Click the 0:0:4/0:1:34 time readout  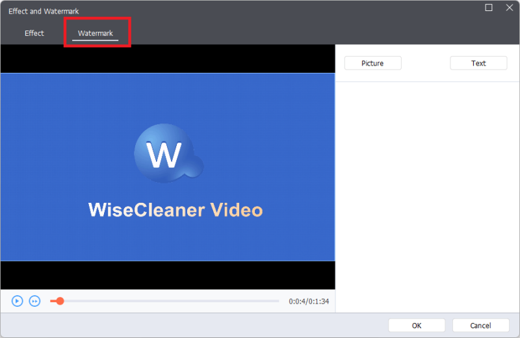tap(309, 301)
